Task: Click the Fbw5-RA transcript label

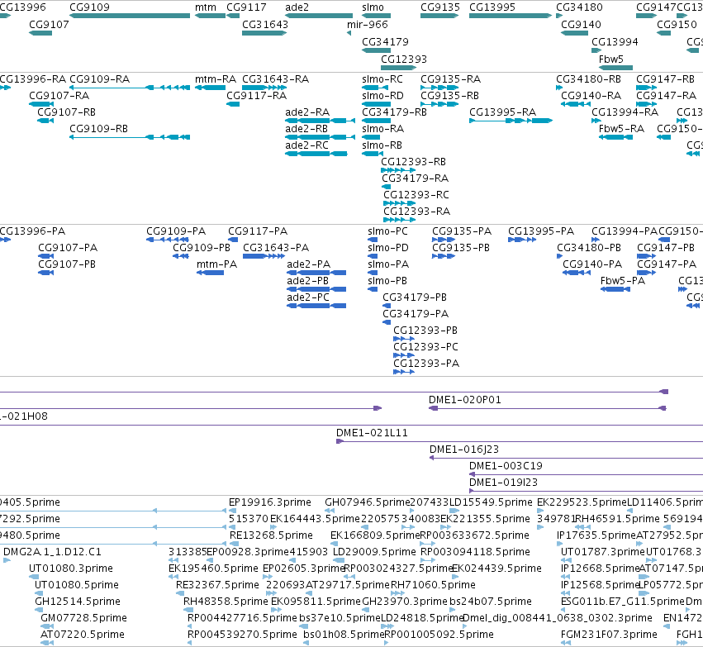Action: [621, 129]
